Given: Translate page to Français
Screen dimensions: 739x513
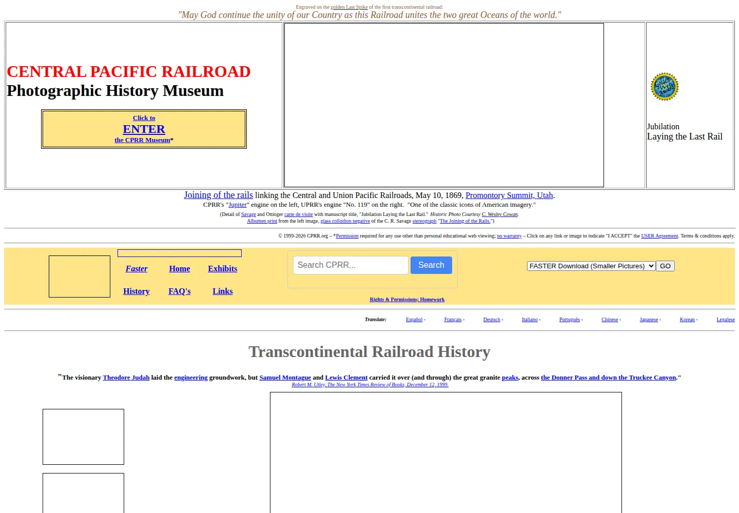Looking at the screenshot, I should [453, 320].
